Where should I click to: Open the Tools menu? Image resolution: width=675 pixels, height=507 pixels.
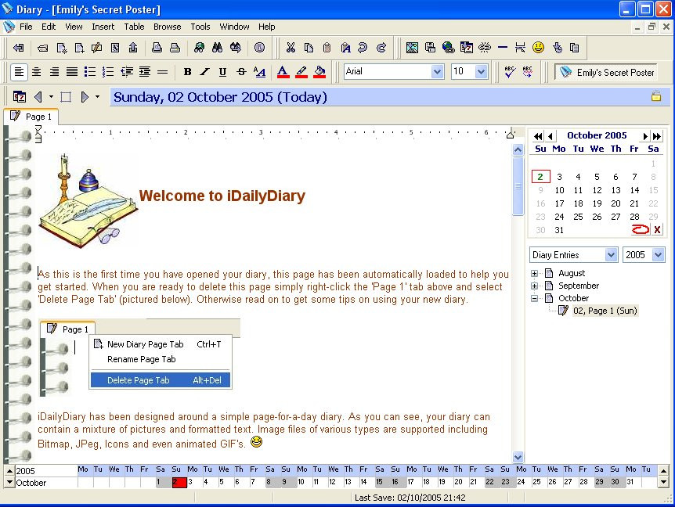(200, 27)
